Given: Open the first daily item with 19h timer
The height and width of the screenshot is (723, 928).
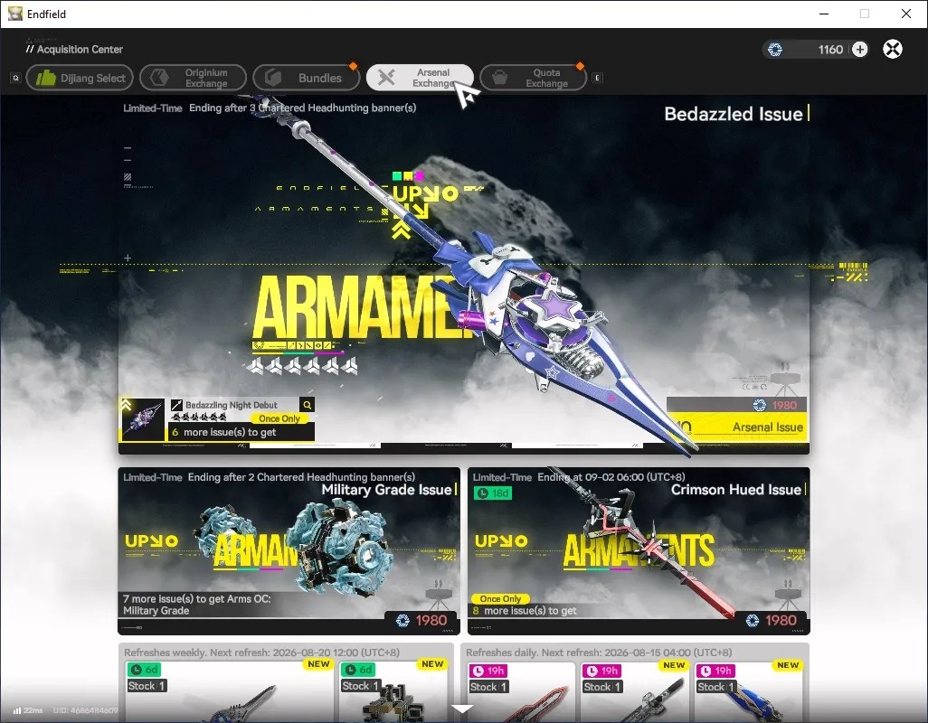Looking at the screenshot, I should coord(520,690).
